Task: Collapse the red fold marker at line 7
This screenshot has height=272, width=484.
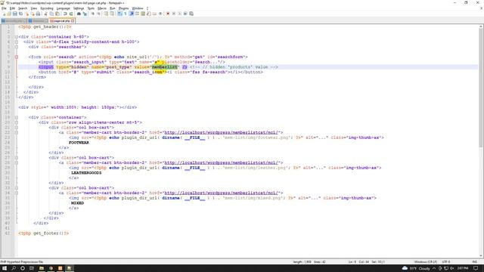Action: (17, 57)
